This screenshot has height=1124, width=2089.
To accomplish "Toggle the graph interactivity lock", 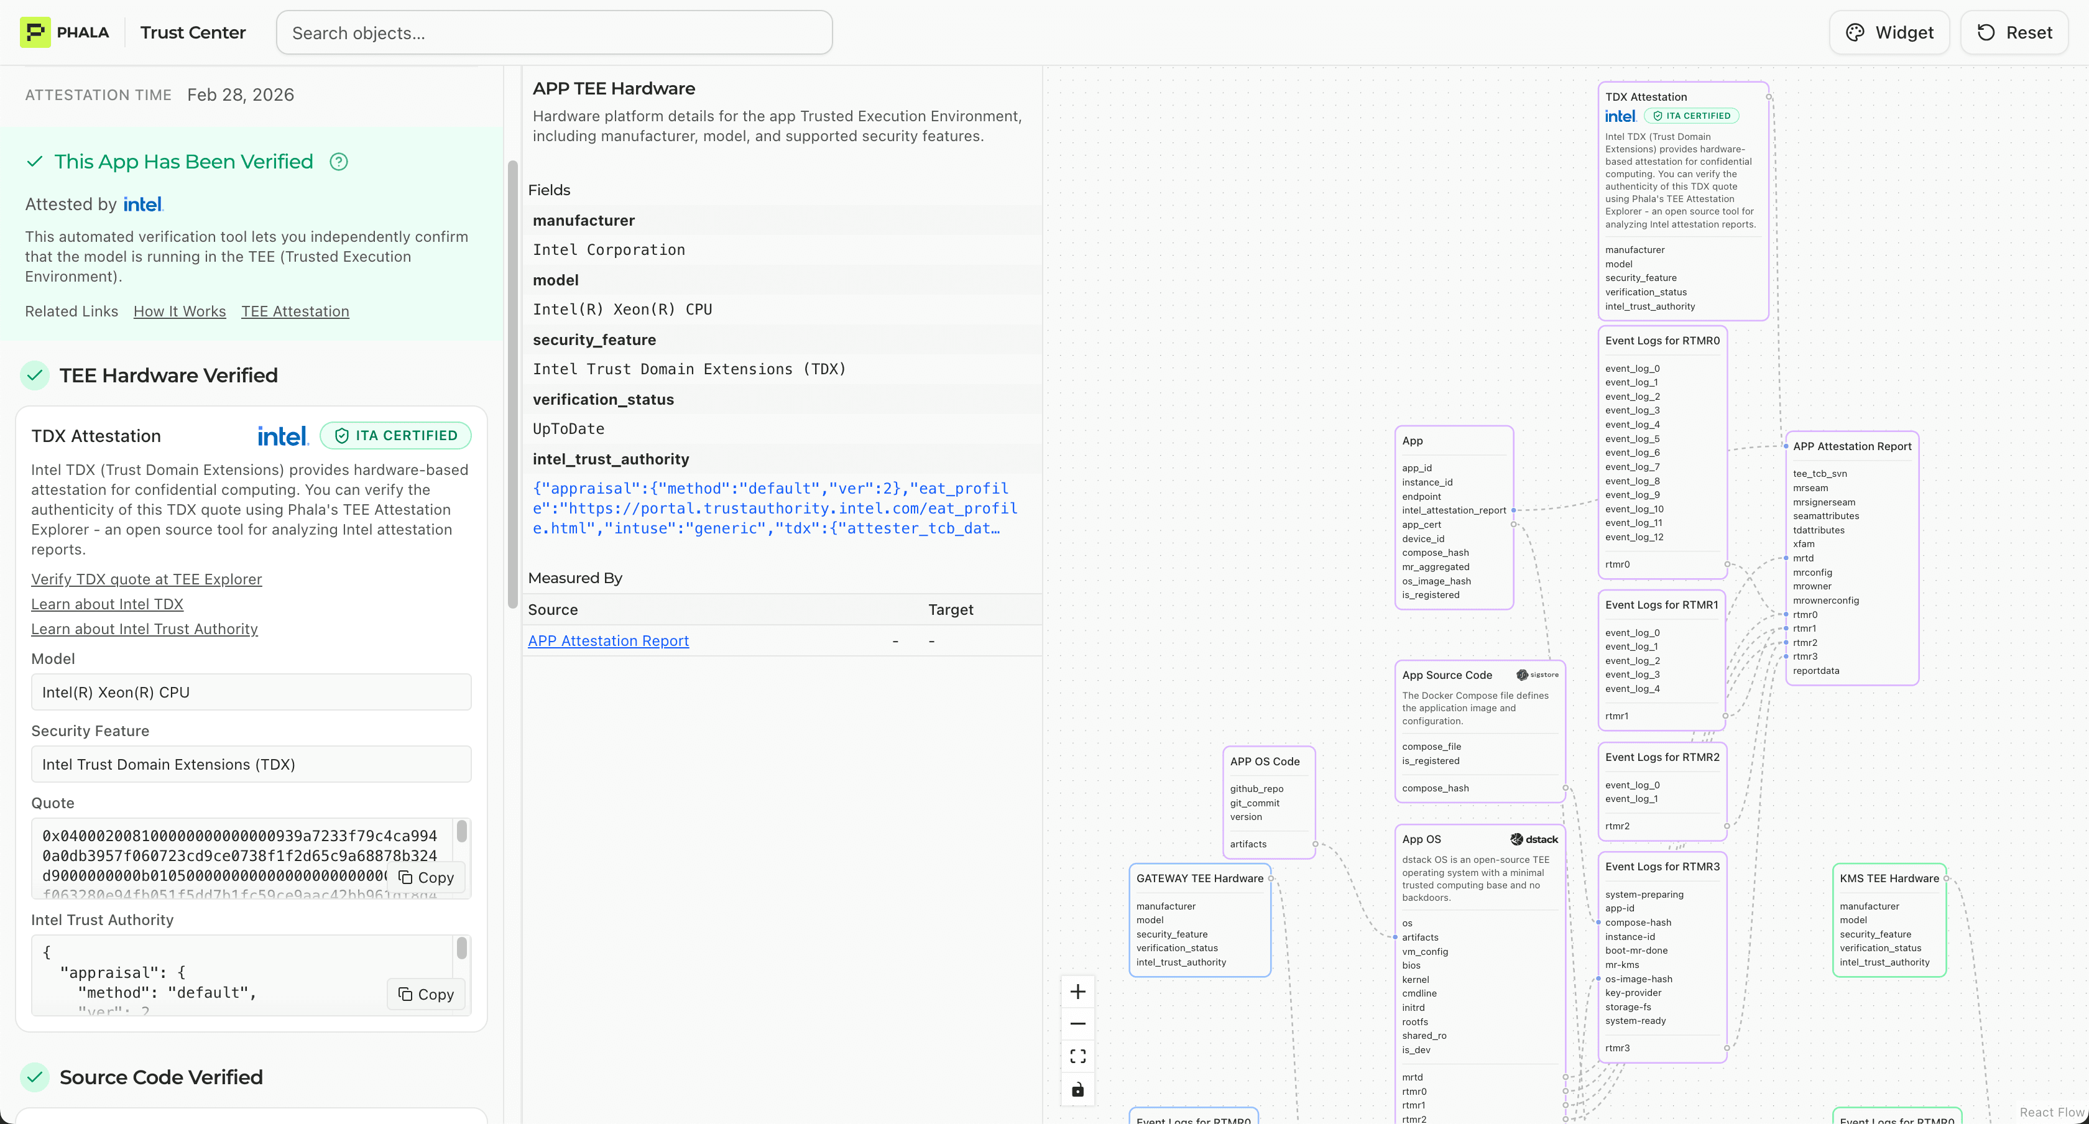I will point(1077,1089).
